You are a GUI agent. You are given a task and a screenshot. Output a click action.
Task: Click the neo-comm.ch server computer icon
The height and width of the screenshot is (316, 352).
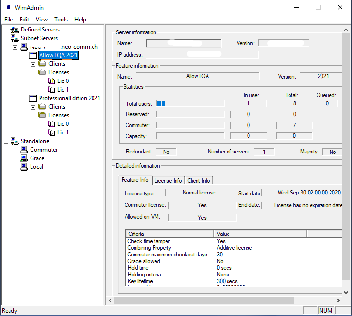(24, 47)
